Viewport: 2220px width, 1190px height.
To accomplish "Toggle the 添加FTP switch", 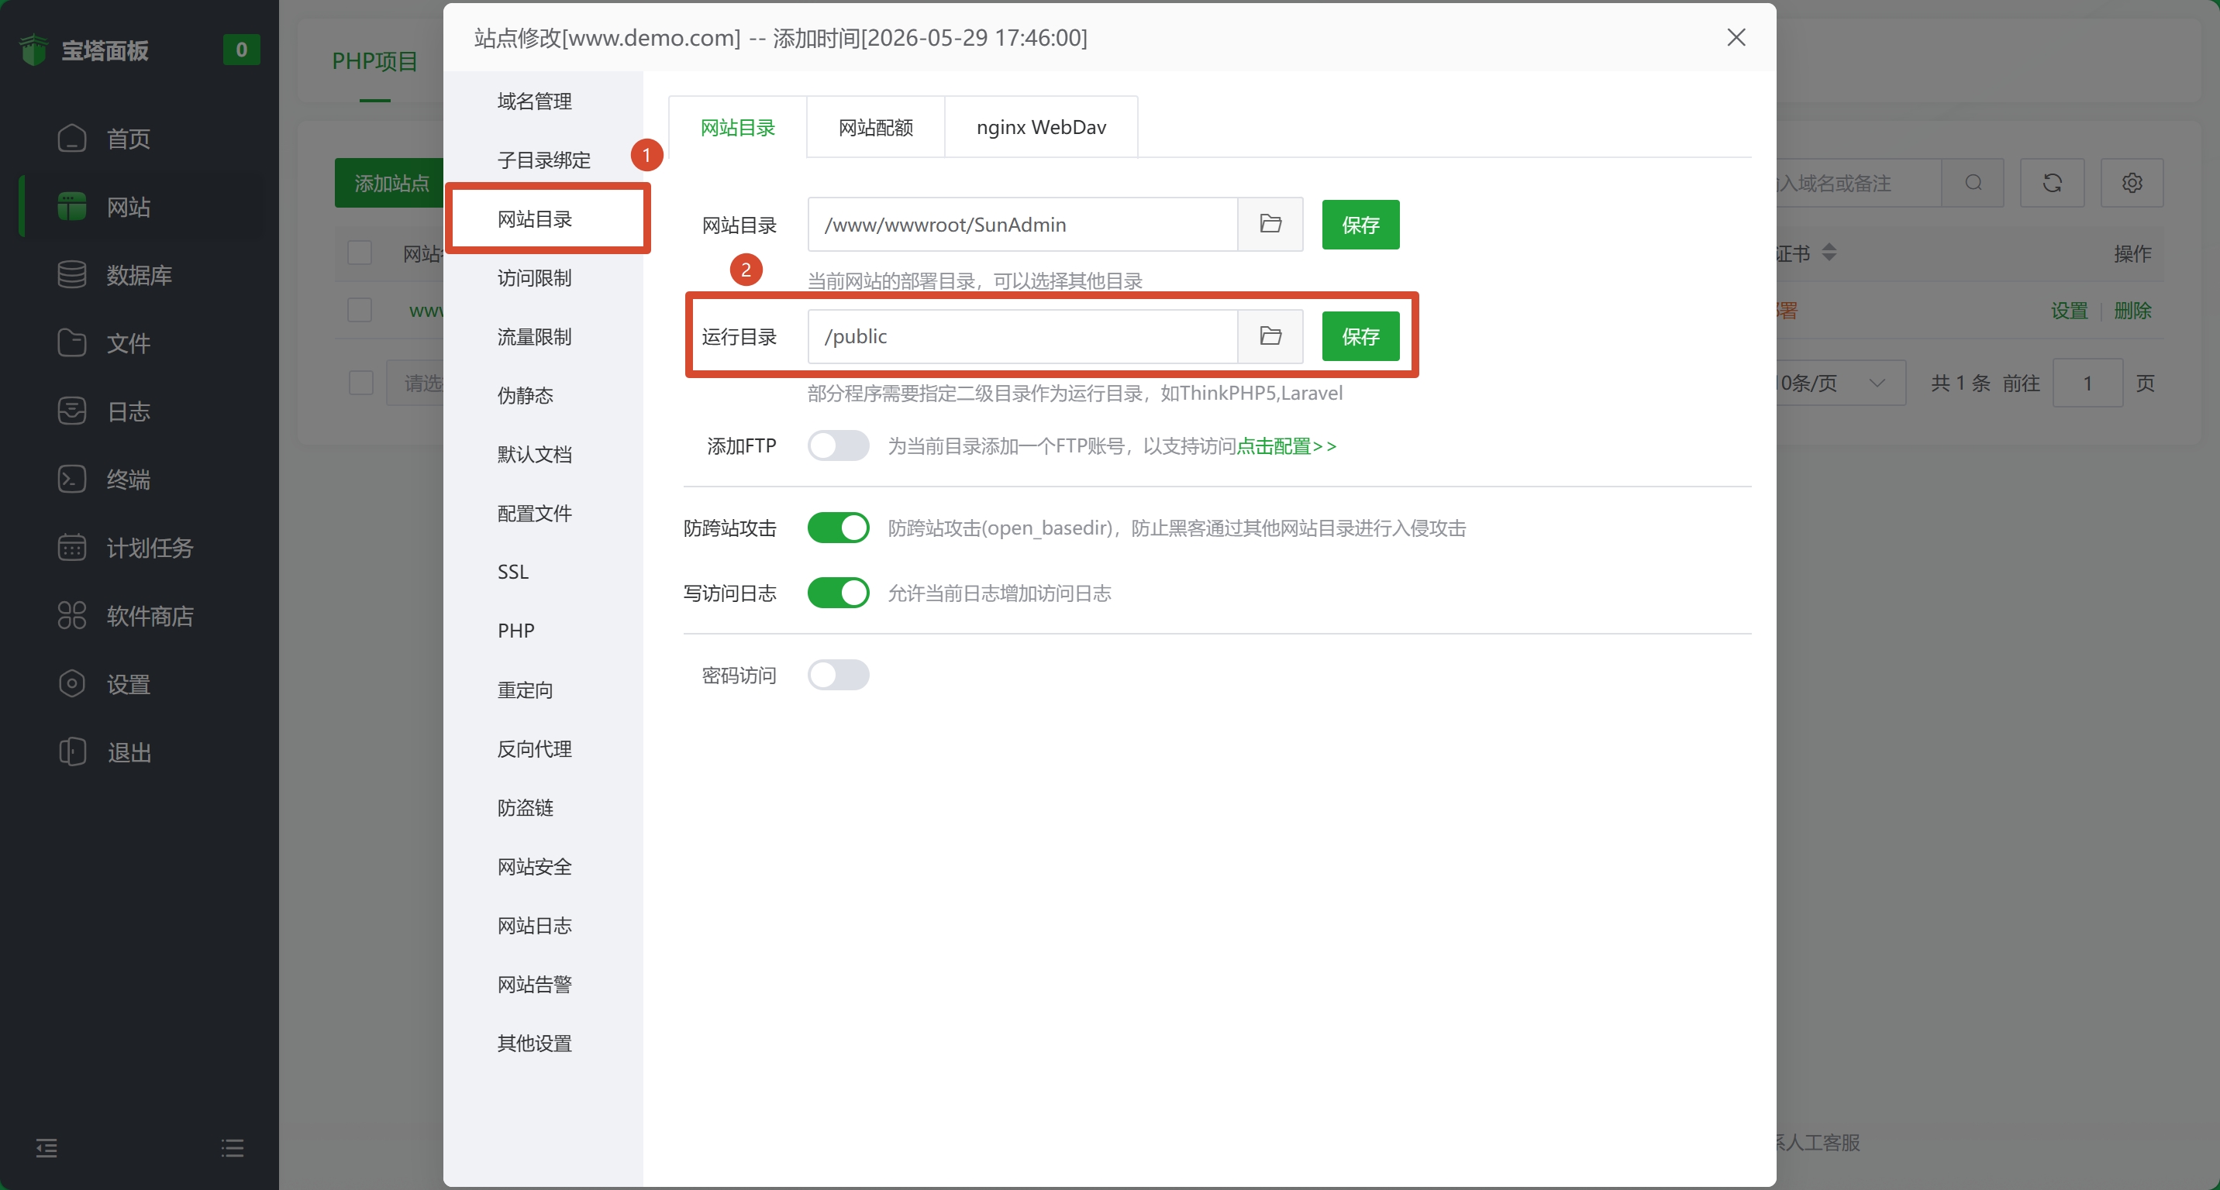I will pyautogui.click(x=838, y=445).
